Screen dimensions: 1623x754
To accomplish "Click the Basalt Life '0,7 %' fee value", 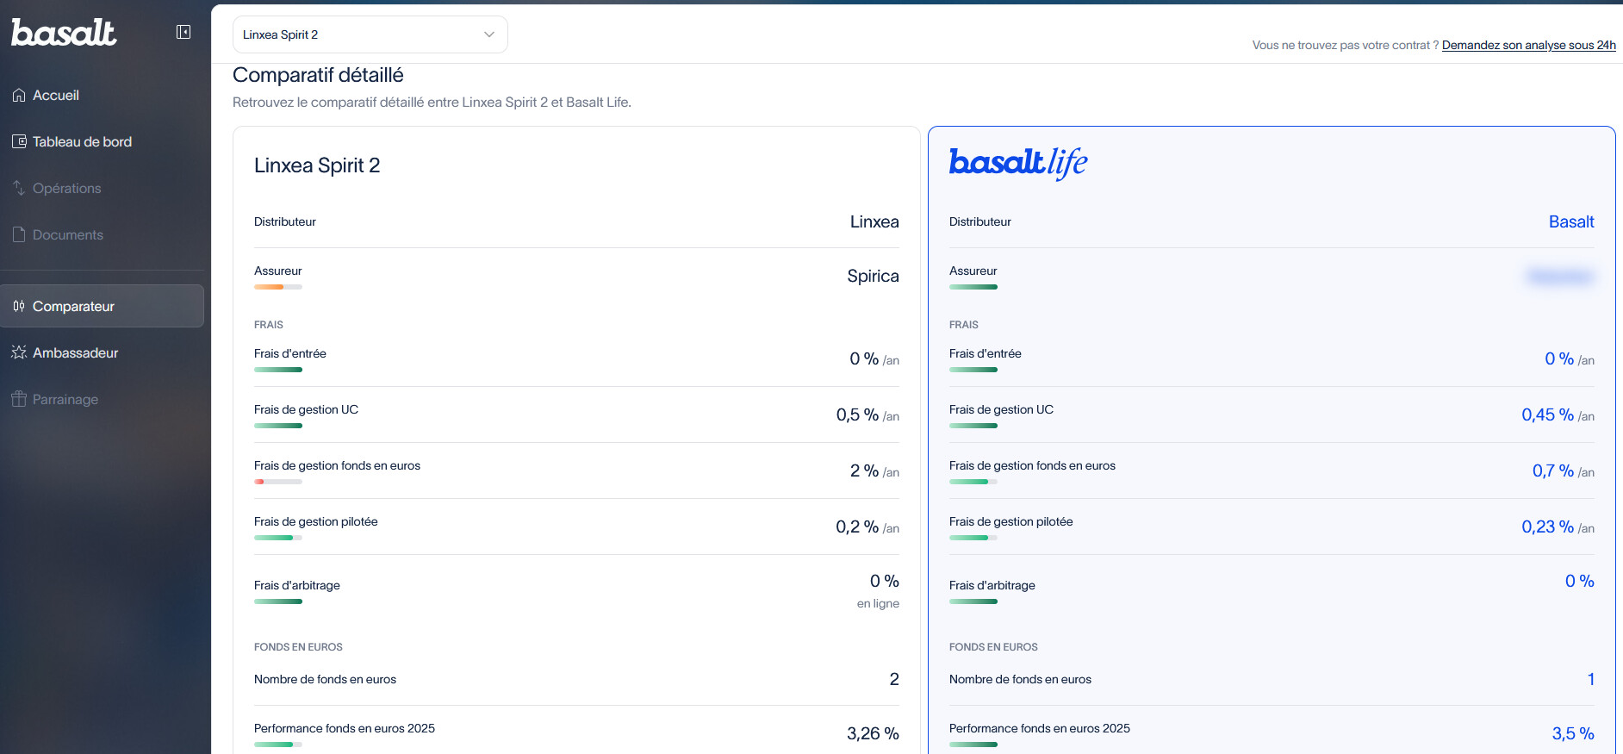I will [x=1552, y=470].
